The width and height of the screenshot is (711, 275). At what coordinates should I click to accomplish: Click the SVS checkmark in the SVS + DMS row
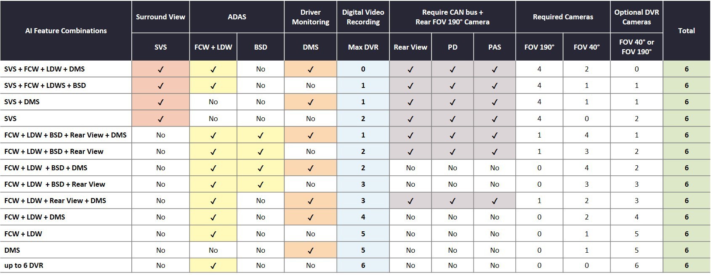tap(160, 102)
